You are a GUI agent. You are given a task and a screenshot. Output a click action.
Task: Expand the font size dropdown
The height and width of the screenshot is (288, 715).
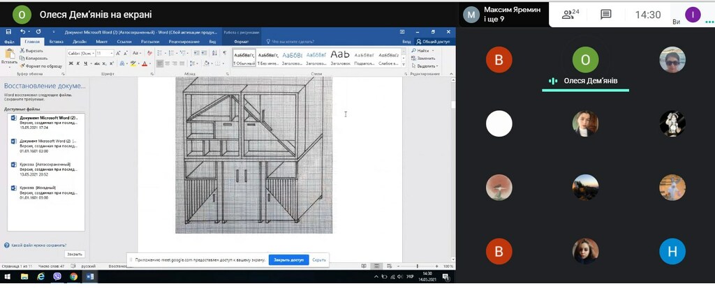click(110, 53)
